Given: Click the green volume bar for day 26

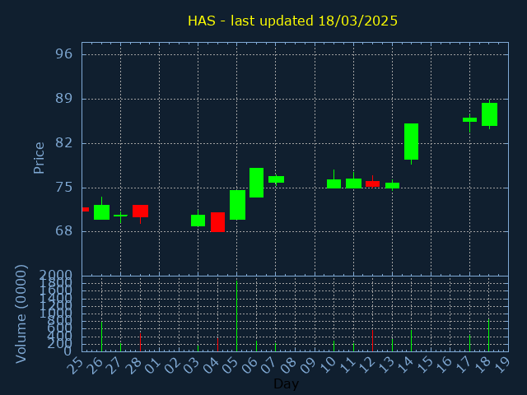Looking at the screenshot, I should click(x=101, y=337).
